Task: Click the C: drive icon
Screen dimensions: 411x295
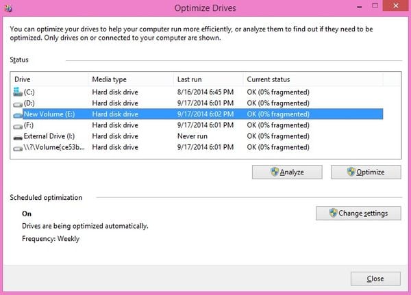Action: click(x=18, y=92)
